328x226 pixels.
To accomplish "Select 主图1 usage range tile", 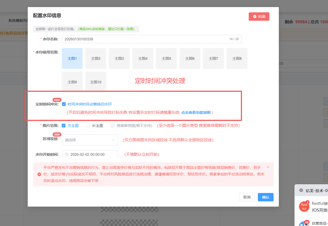I will [72, 58].
